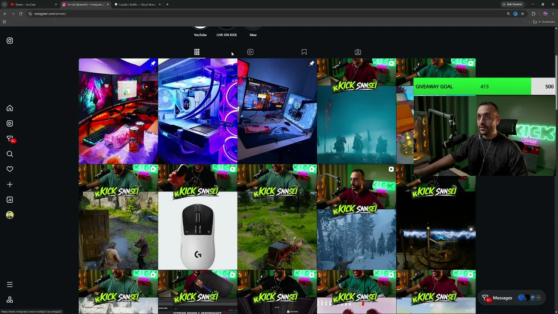
Task: Open the All Bookmarks folder
Action: (544, 22)
